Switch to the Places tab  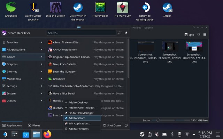tap(34, 125)
